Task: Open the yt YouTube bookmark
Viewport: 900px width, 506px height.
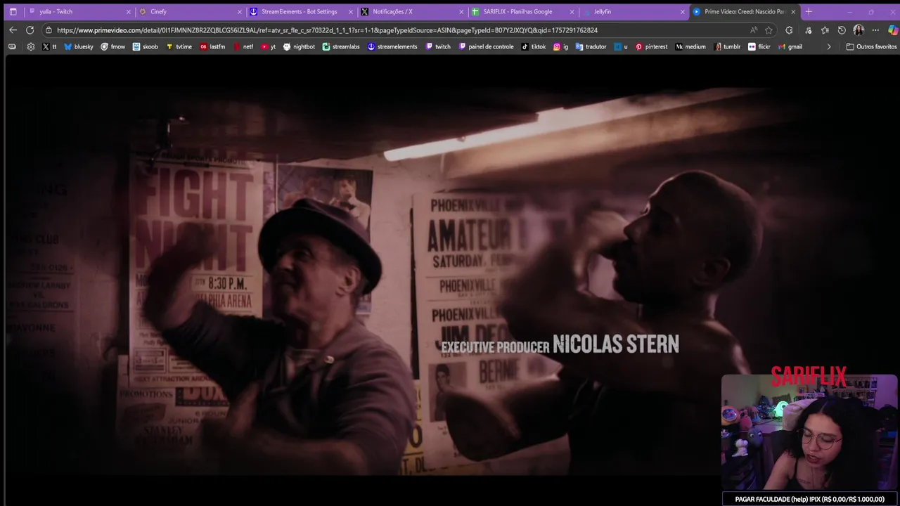Action: click(268, 46)
